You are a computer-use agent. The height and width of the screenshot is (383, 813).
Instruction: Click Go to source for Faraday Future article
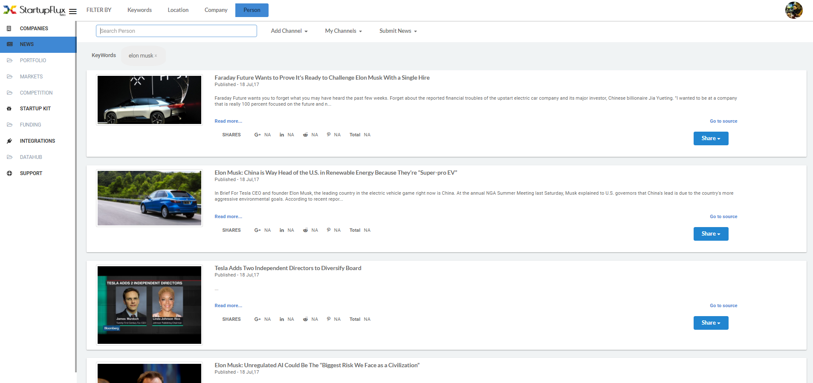(723, 121)
